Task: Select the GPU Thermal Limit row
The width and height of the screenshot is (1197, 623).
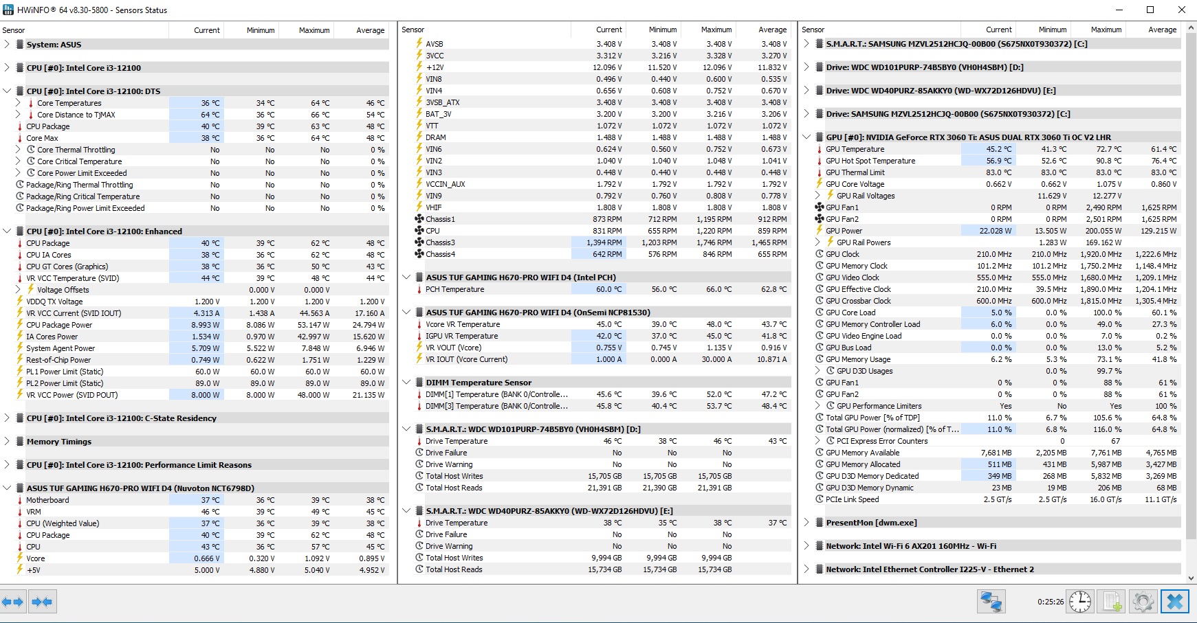Action: pyautogui.click(x=997, y=172)
